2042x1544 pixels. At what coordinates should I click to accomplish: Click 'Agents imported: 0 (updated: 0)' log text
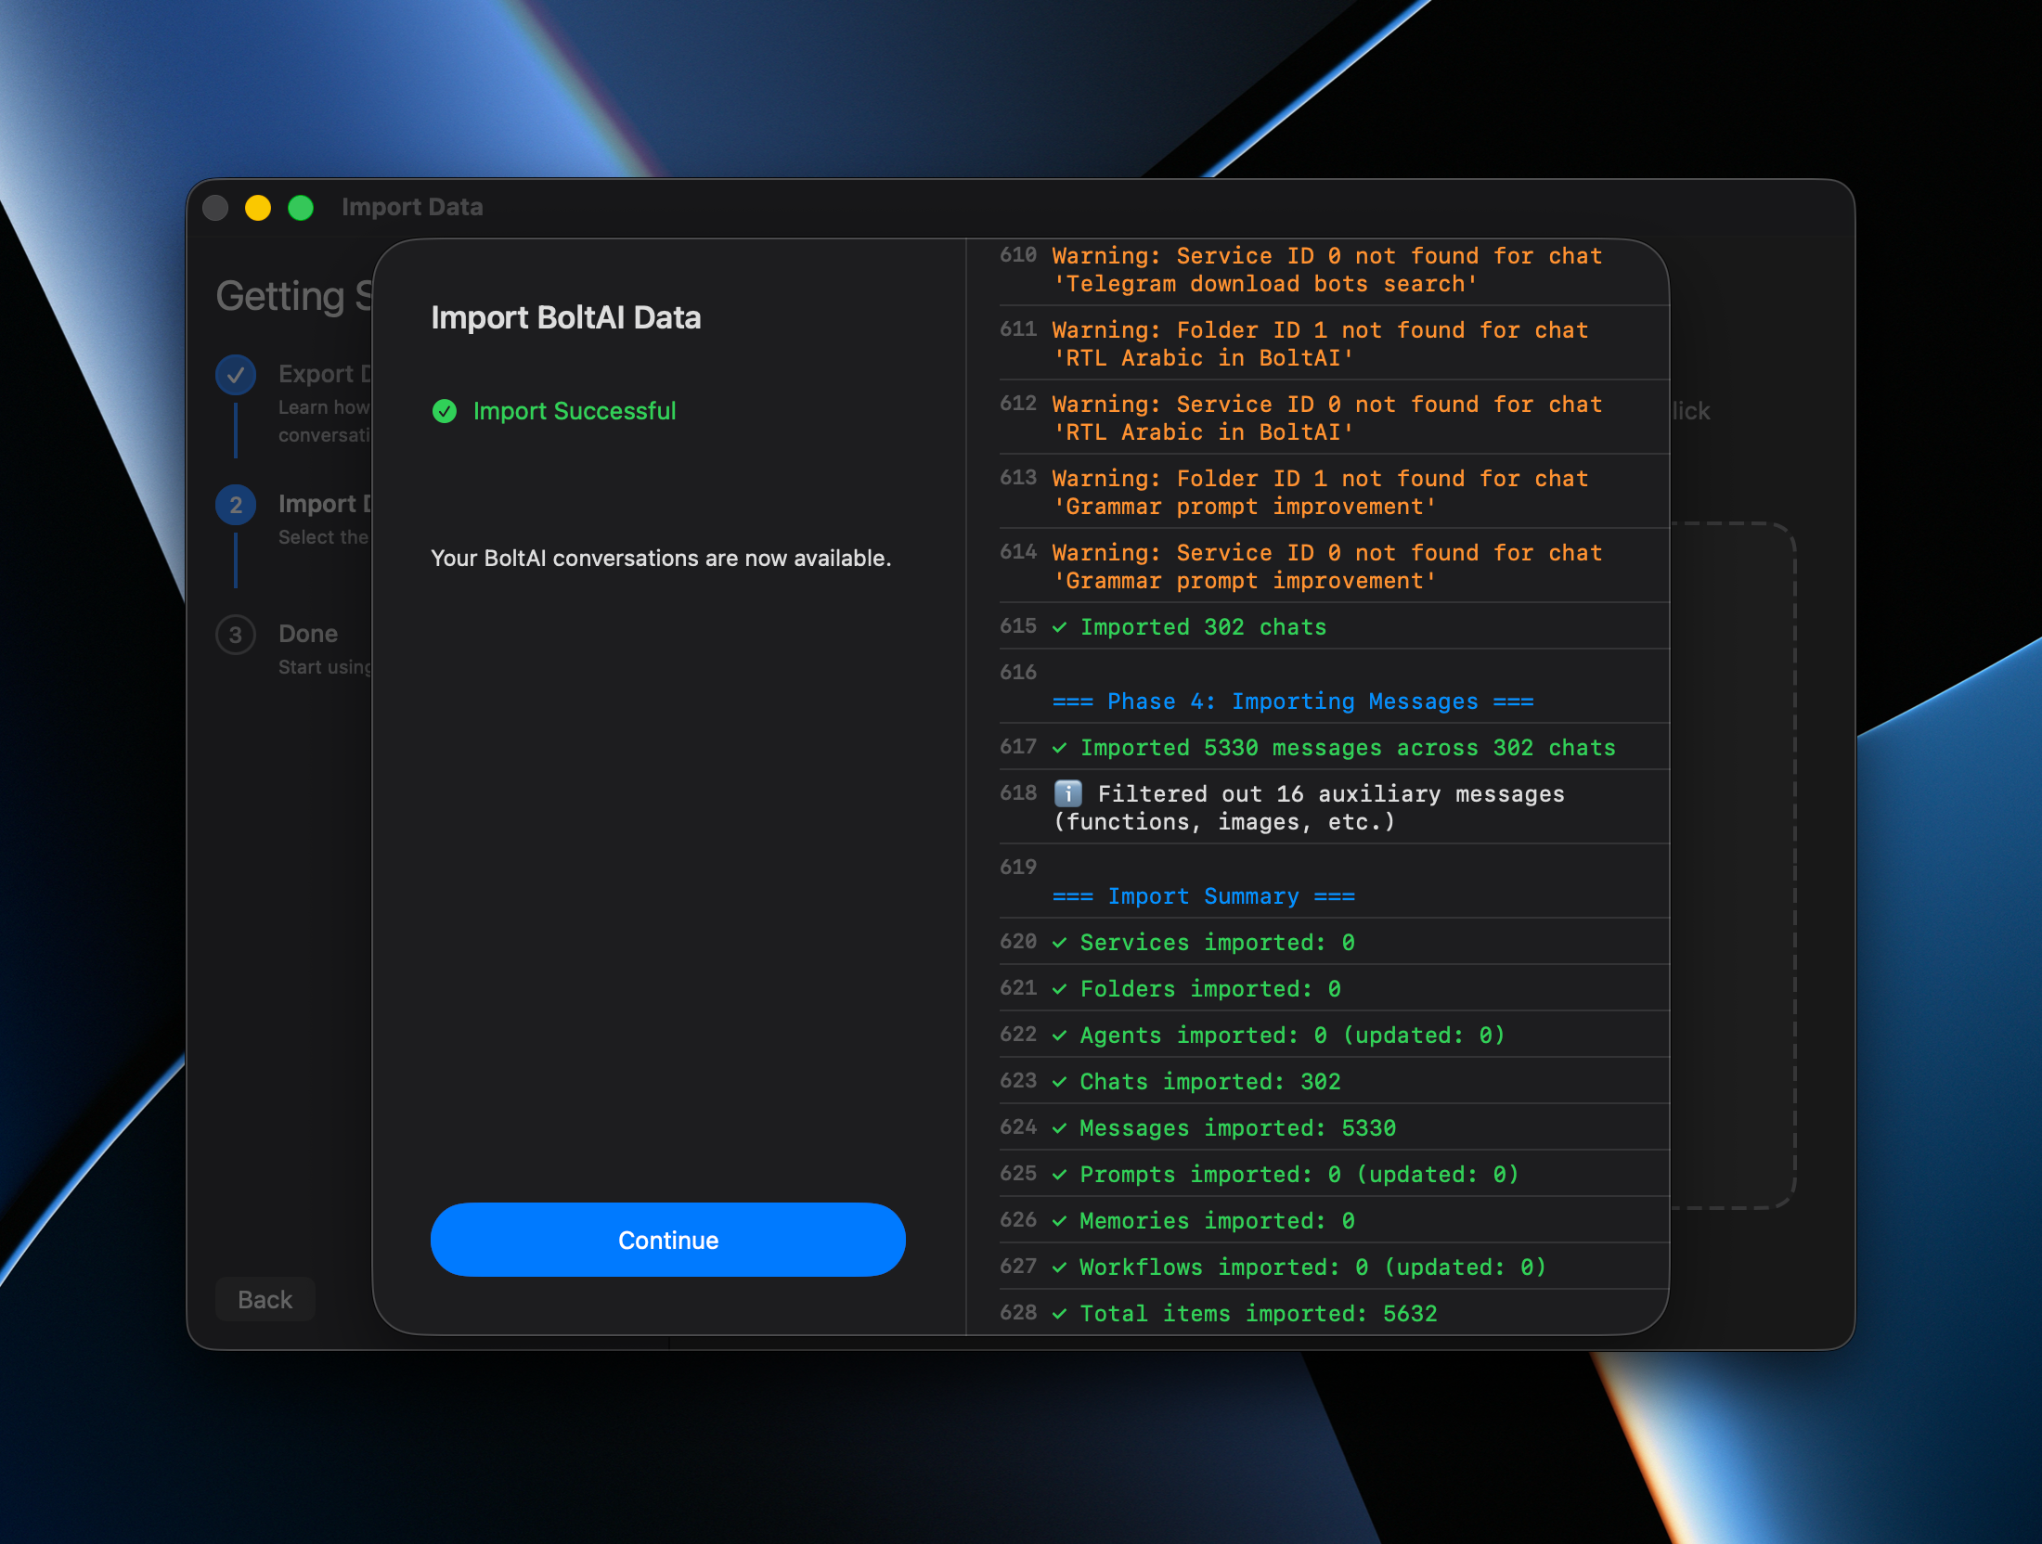tap(1292, 1036)
